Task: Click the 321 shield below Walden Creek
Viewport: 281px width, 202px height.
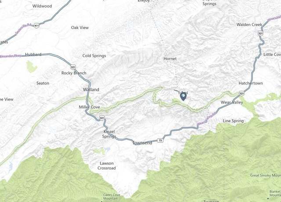Action: (260, 33)
